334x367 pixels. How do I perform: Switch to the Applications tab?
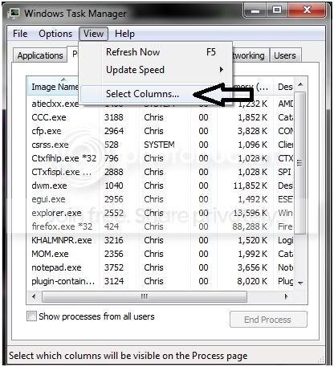pos(40,55)
